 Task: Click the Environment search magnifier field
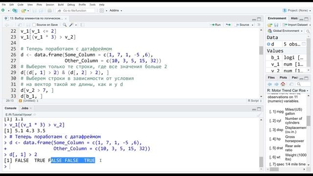[x=308, y=31]
